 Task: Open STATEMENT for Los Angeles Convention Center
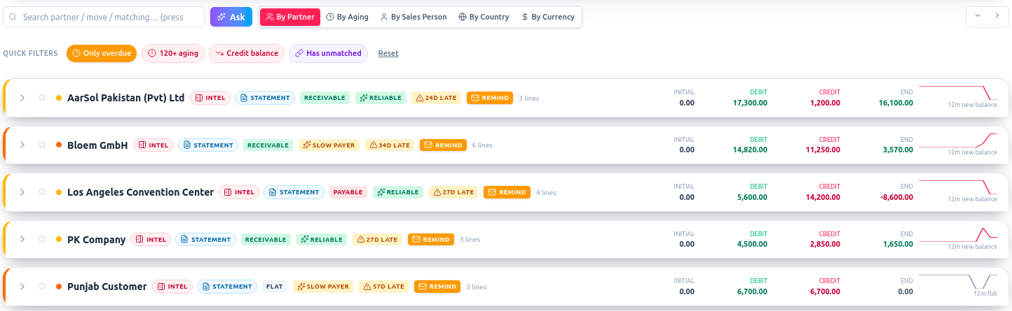(294, 192)
